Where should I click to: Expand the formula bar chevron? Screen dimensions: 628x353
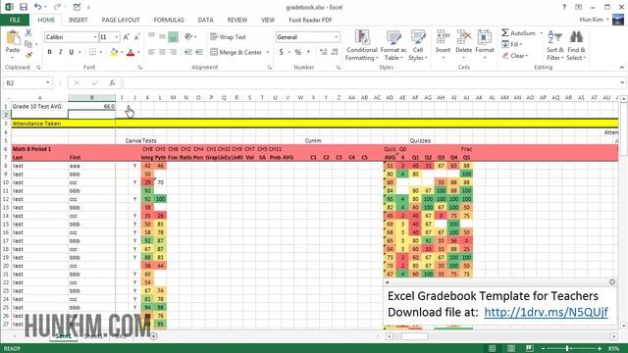click(x=622, y=82)
